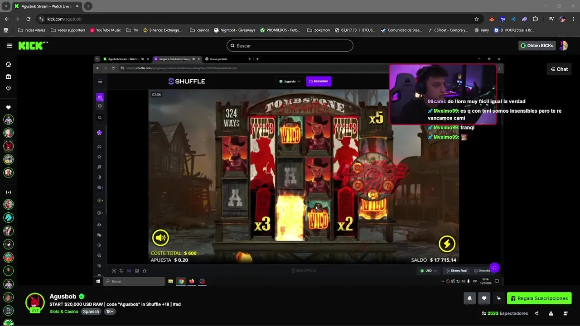Open Agusbob's streamer avatar with LIVE badge
The height and width of the screenshot is (326, 580).
point(35,303)
